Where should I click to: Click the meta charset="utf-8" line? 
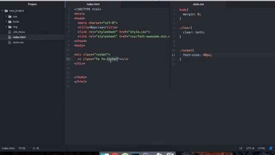(98, 23)
